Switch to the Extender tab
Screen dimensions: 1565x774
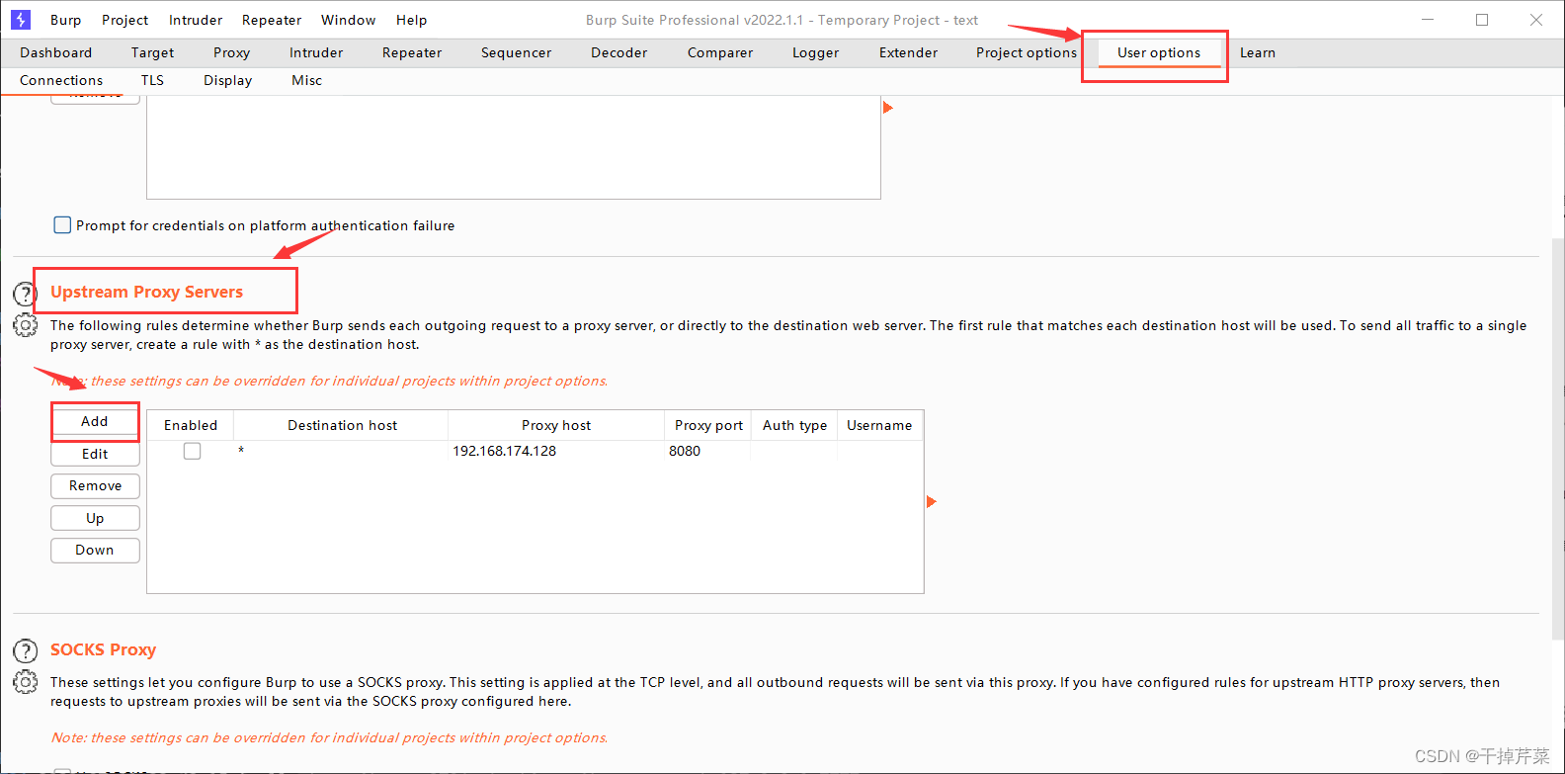pos(909,52)
